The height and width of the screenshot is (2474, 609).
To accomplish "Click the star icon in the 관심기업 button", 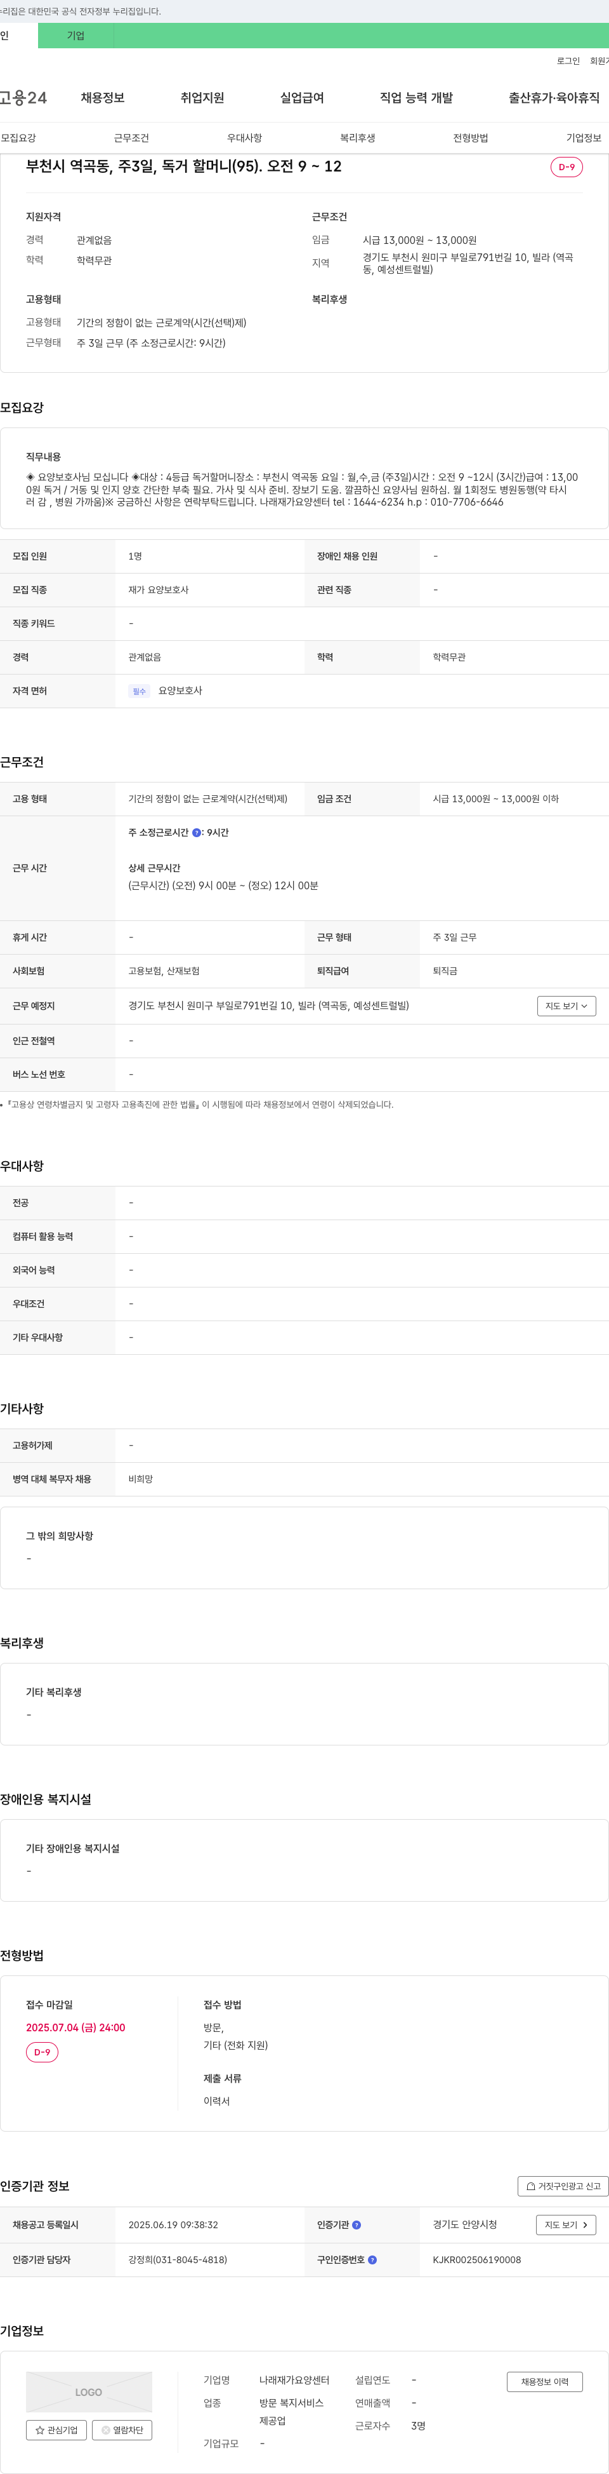I will pyautogui.click(x=39, y=2430).
